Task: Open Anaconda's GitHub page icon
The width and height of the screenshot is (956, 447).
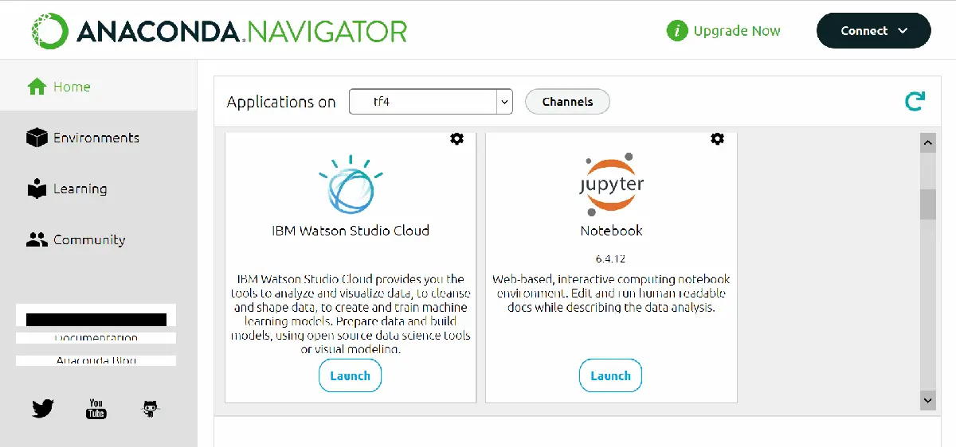Action: point(150,410)
